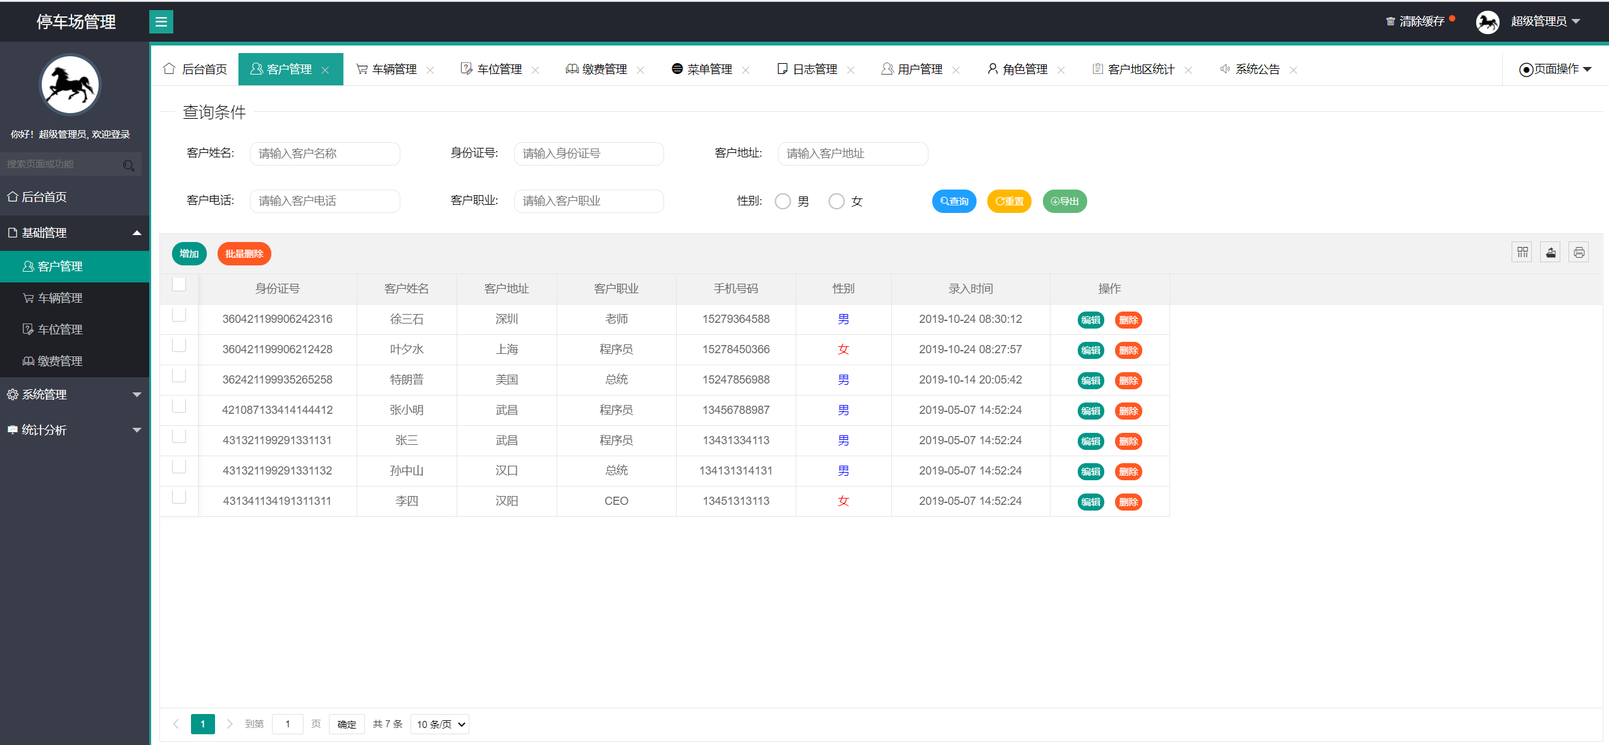The height and width of the screenshot is (745, 1609).
Task: Expand the 统计分析 sidebar group
Action: click(x=75, y=430)
